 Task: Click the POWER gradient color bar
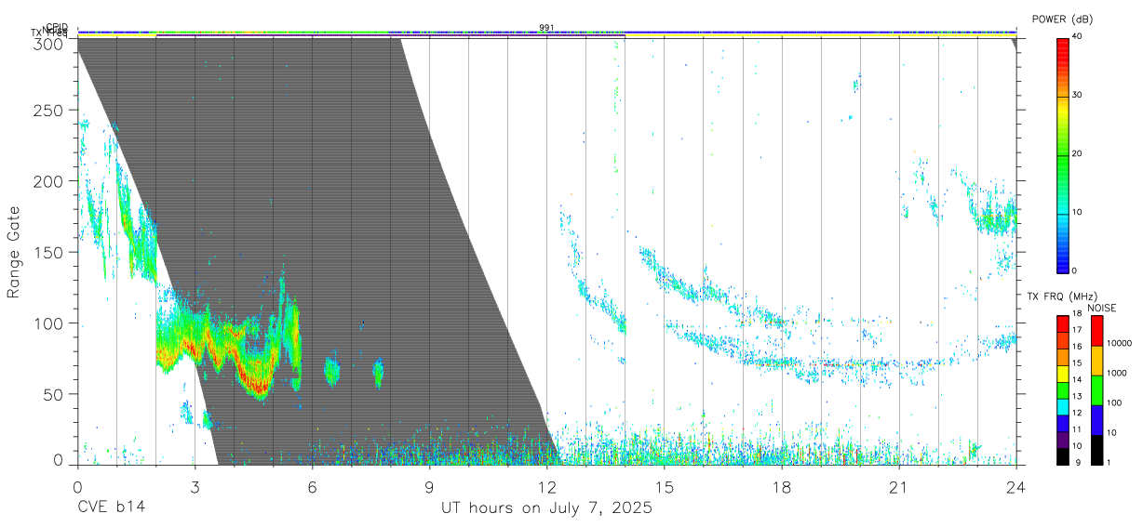click(x=1064, y=154)
